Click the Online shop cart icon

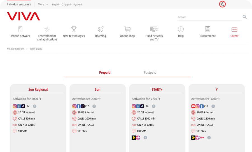pos(127,29)
